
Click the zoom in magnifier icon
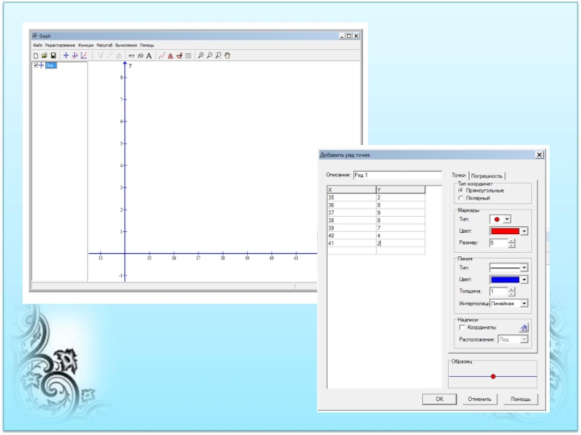click(x=200, y=55)
